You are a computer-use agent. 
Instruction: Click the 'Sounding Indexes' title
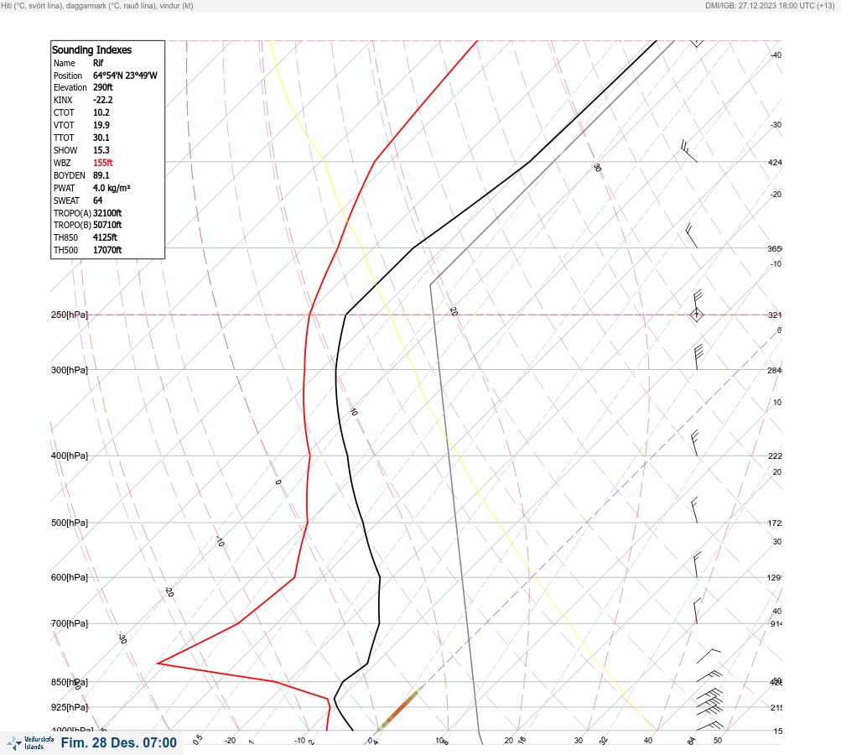click(x=91, y=49)
